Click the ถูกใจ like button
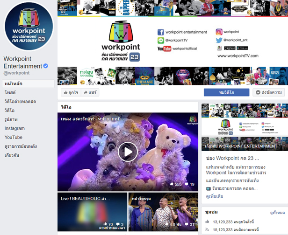 point(71,92)
